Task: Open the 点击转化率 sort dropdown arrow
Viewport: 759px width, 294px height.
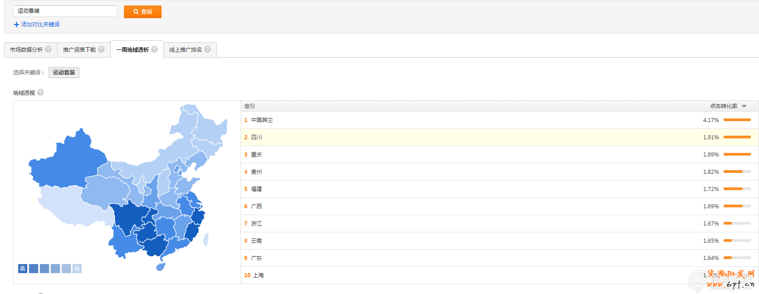Action: pos(744,106)
